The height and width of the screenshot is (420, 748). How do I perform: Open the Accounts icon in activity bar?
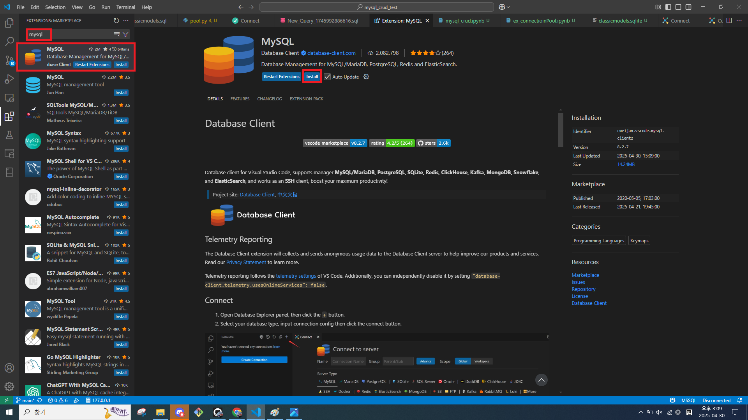coord(9,368)
